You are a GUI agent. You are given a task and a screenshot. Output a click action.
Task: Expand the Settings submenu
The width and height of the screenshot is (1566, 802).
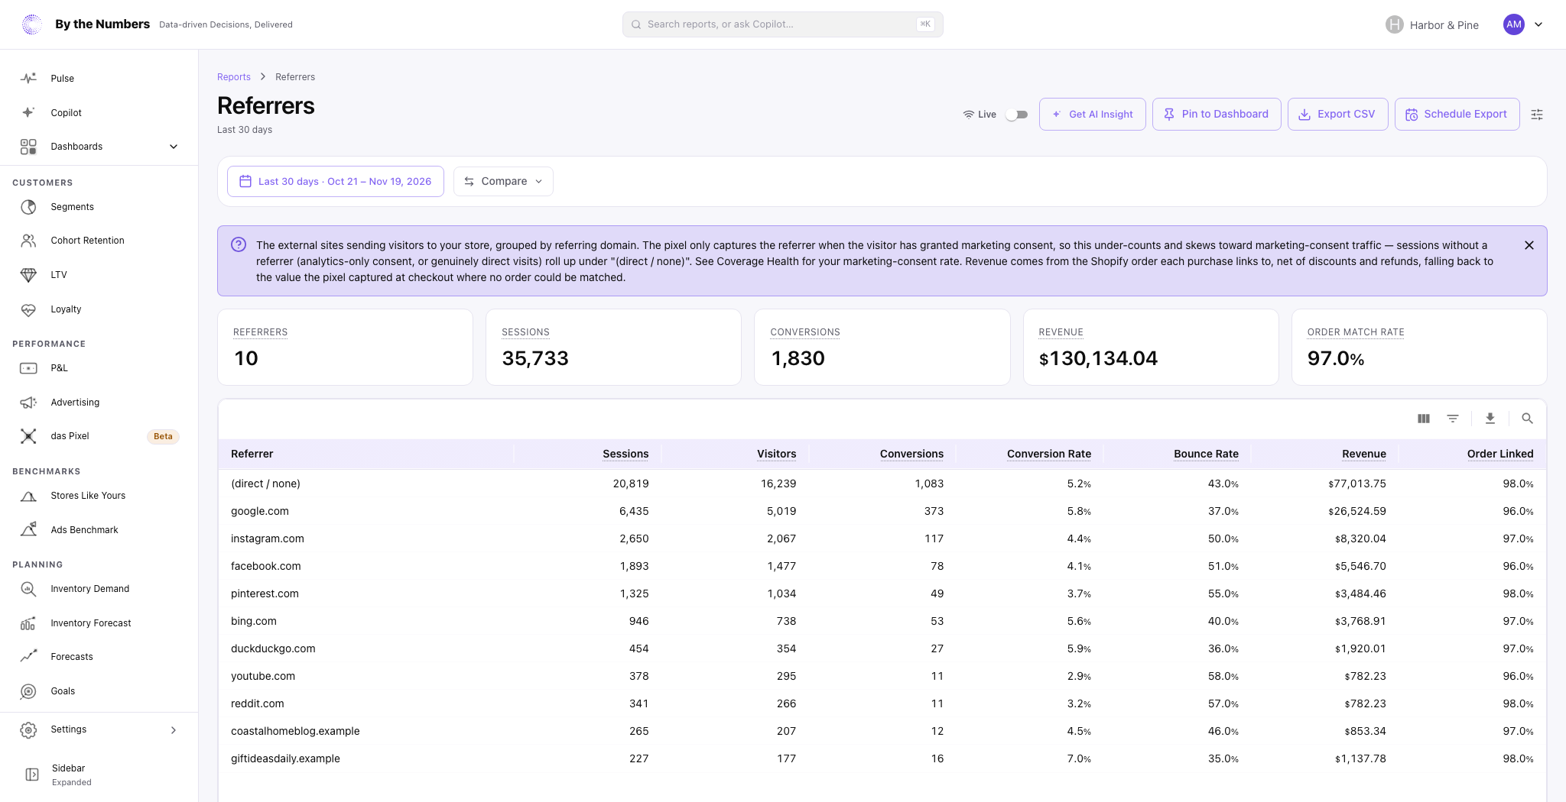click(x=99, y=729)
